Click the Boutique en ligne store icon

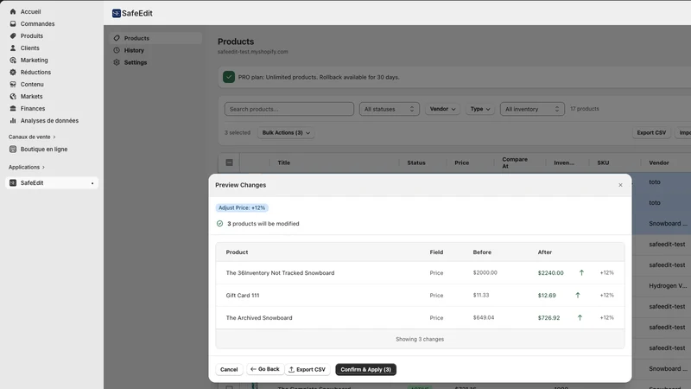point(13,149)
